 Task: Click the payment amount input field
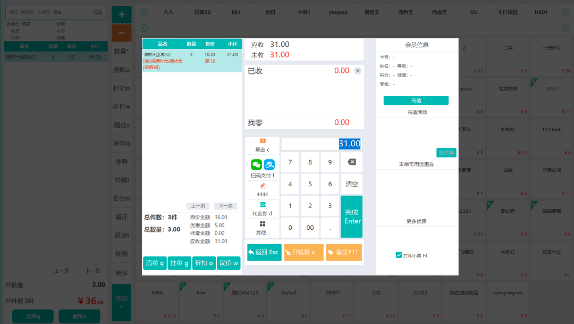pos(321,144)
